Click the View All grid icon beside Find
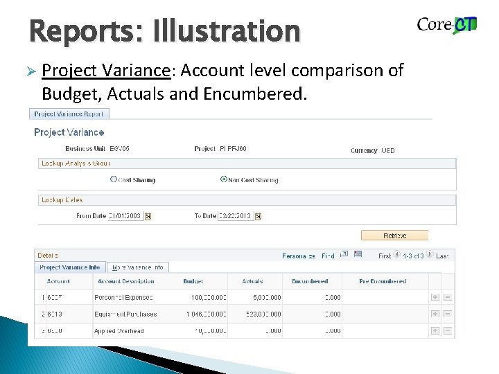Viewport: 499px width, 374px height. pyautogui.click(x=344, y=254)
